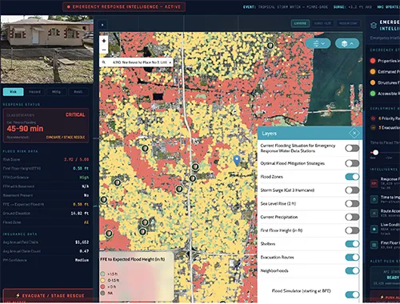
Task: Click the Route Access icon
Action: click(374, 213)
